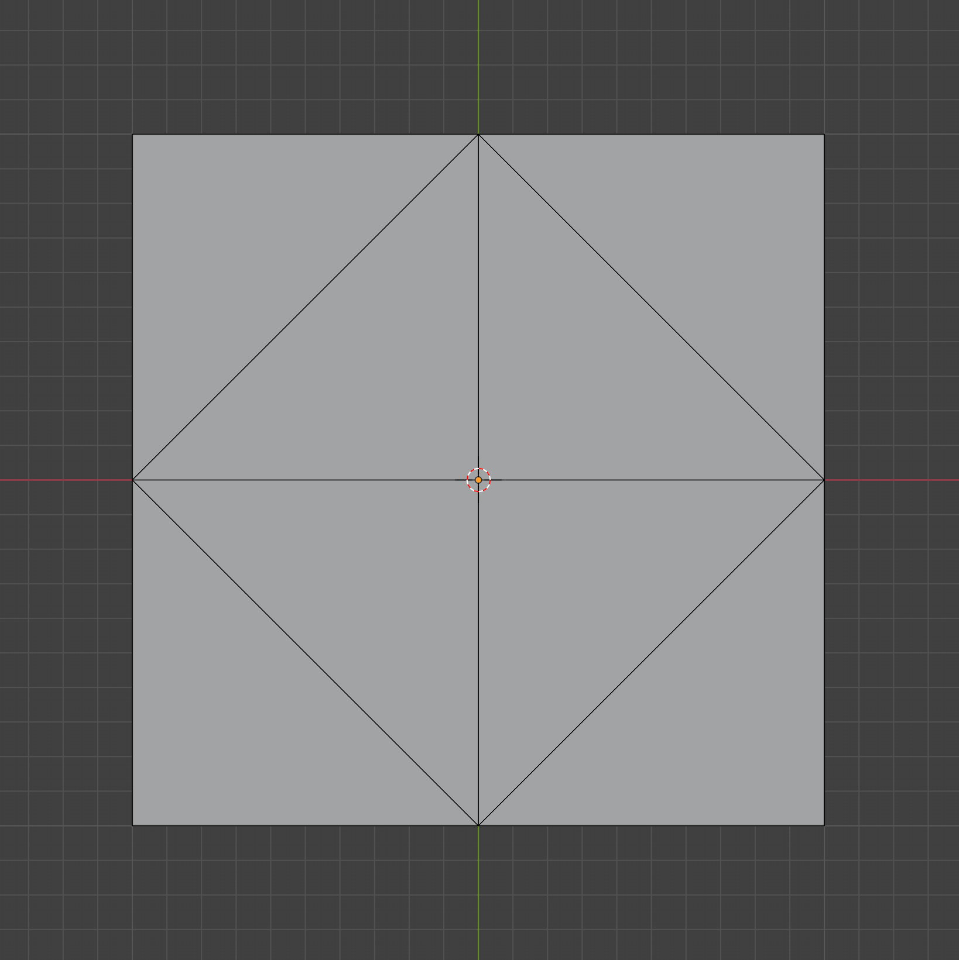Viewport: 959px width, 960px height.
Task: Click the green Y axis line below the mesh
Action: [478, 907]
